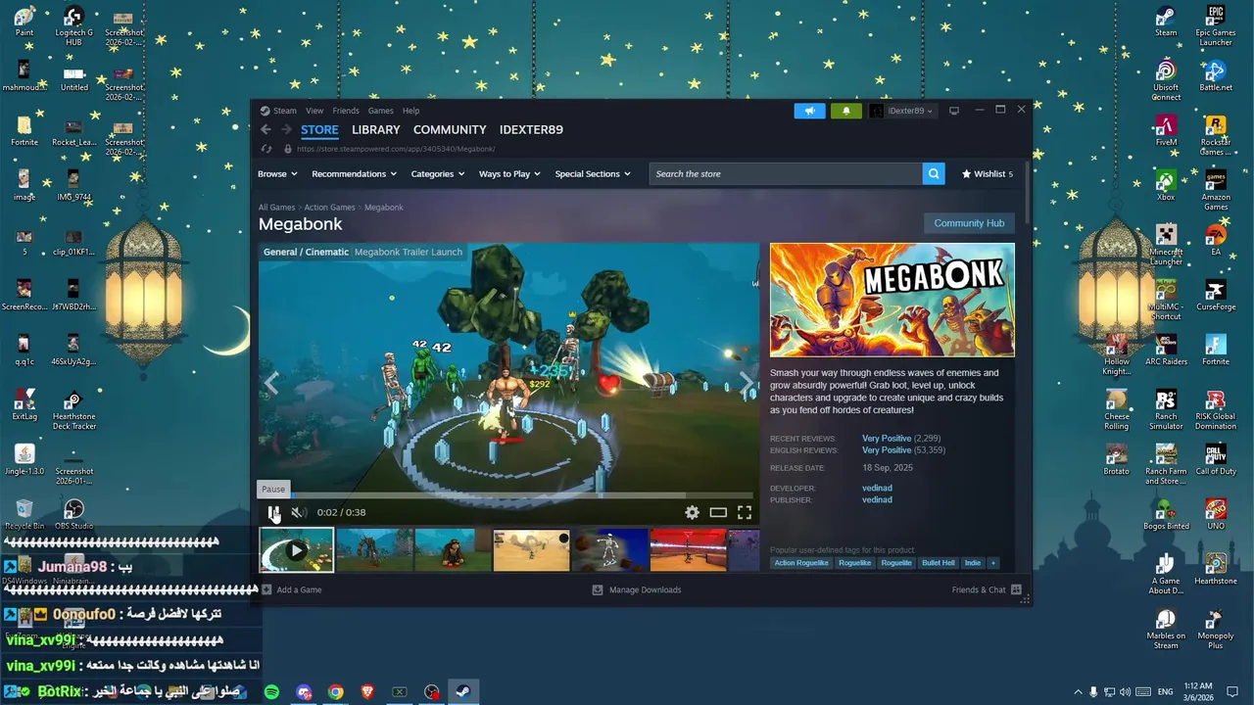
Task: Click the Megabonk header capsule image
Action: point(892,300)
